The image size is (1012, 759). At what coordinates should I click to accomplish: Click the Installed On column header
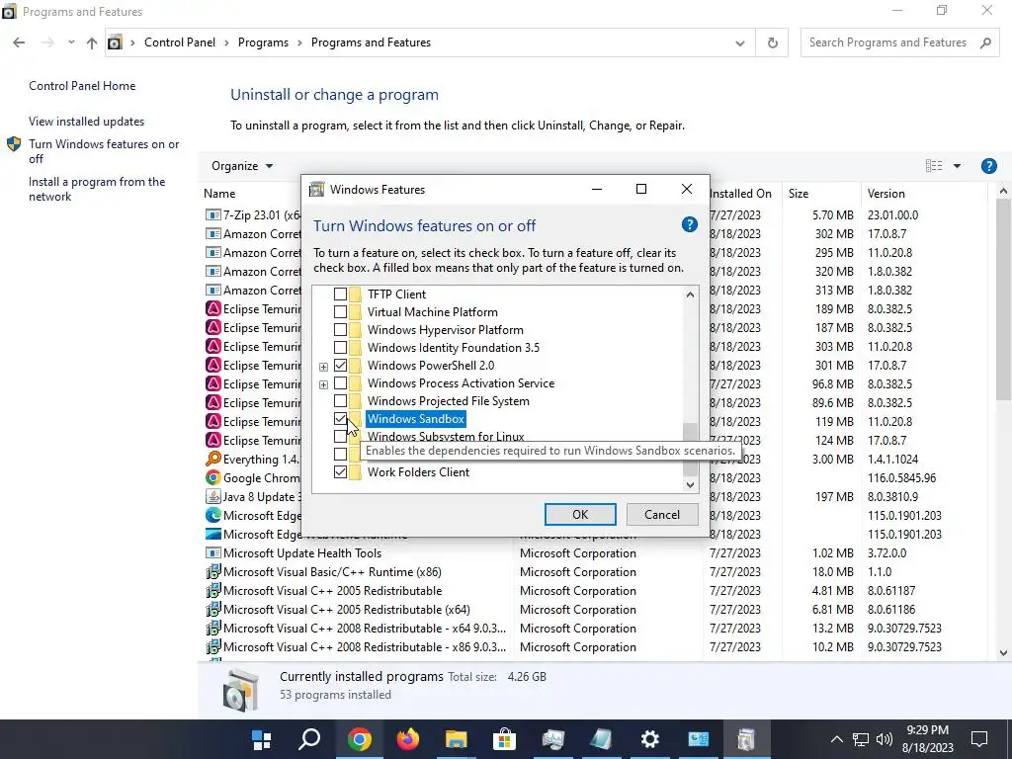(740, 194)
